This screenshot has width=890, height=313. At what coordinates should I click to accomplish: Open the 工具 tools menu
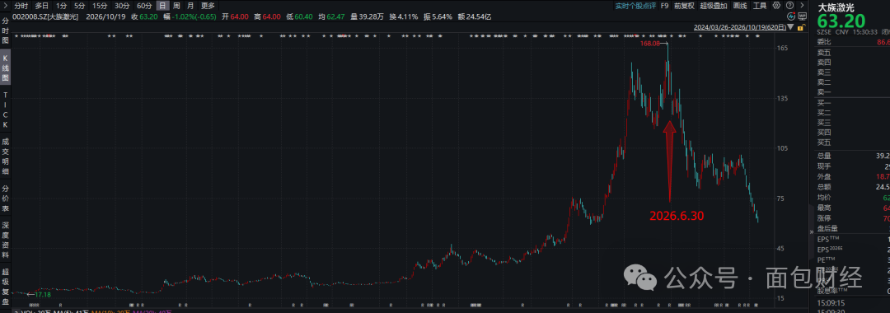(760, 6)
